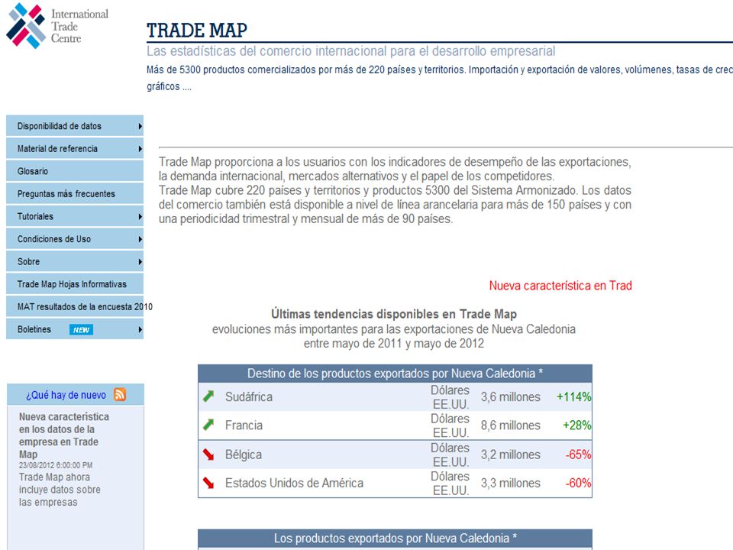Click the green arrow beside Sudáfrica

(208, 396)
